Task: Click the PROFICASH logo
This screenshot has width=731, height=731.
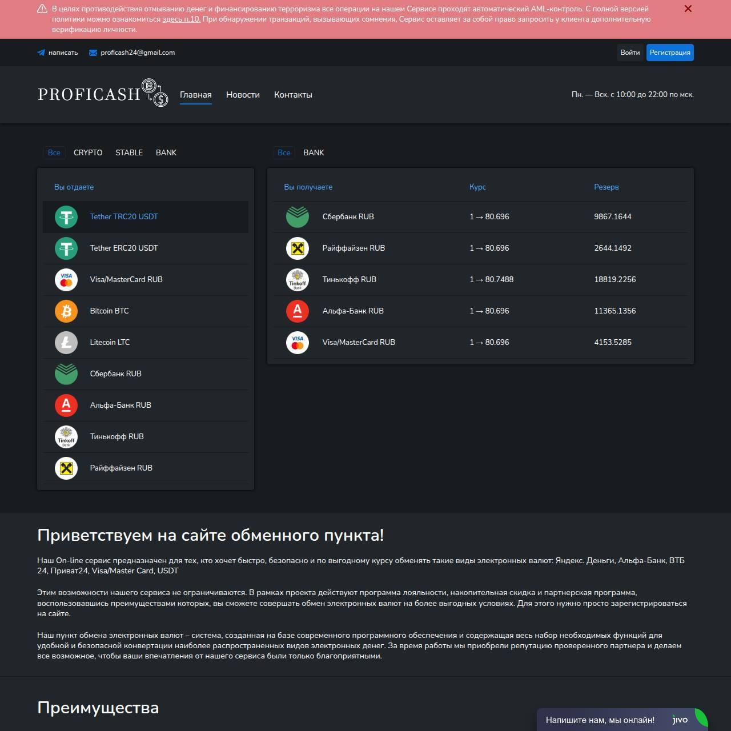Action: pos(103,93)
